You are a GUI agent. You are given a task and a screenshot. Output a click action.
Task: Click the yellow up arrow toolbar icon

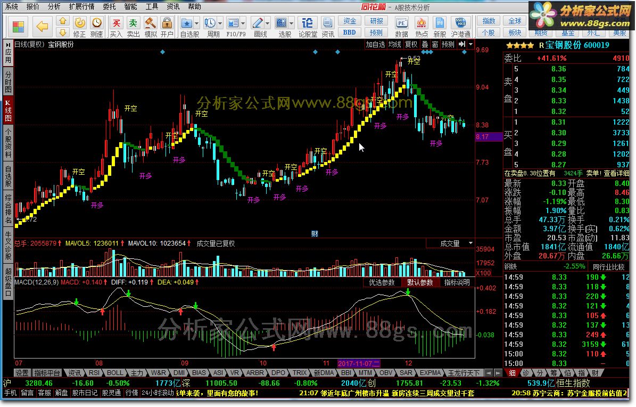(63, 21)
